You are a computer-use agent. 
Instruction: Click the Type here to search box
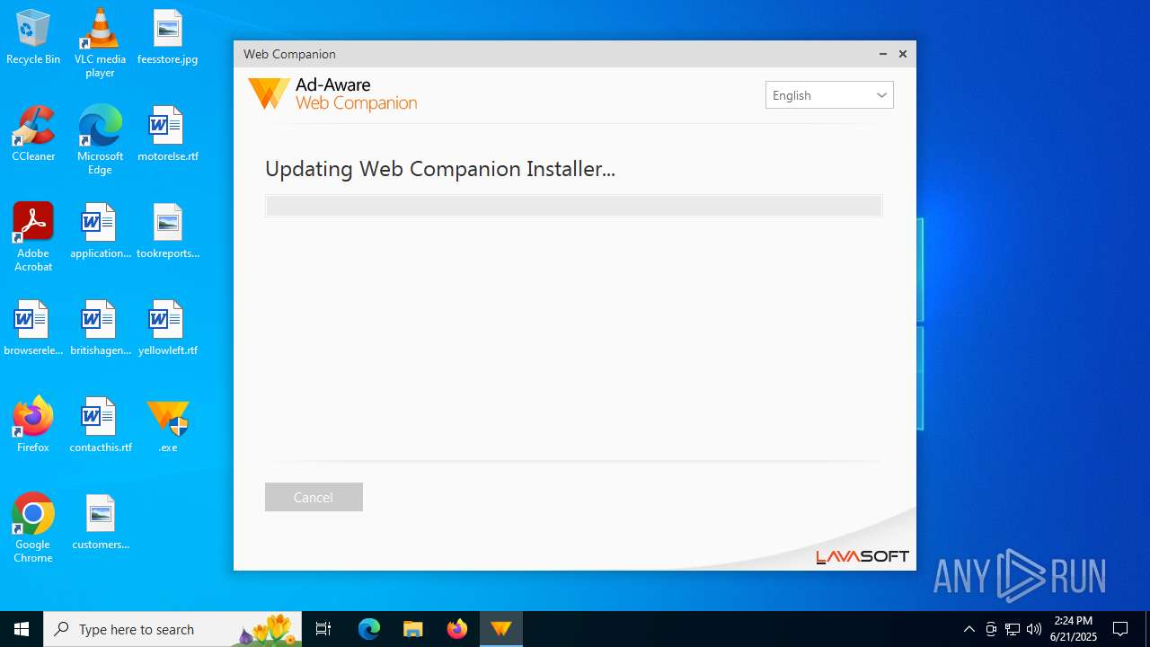[173, 629]
